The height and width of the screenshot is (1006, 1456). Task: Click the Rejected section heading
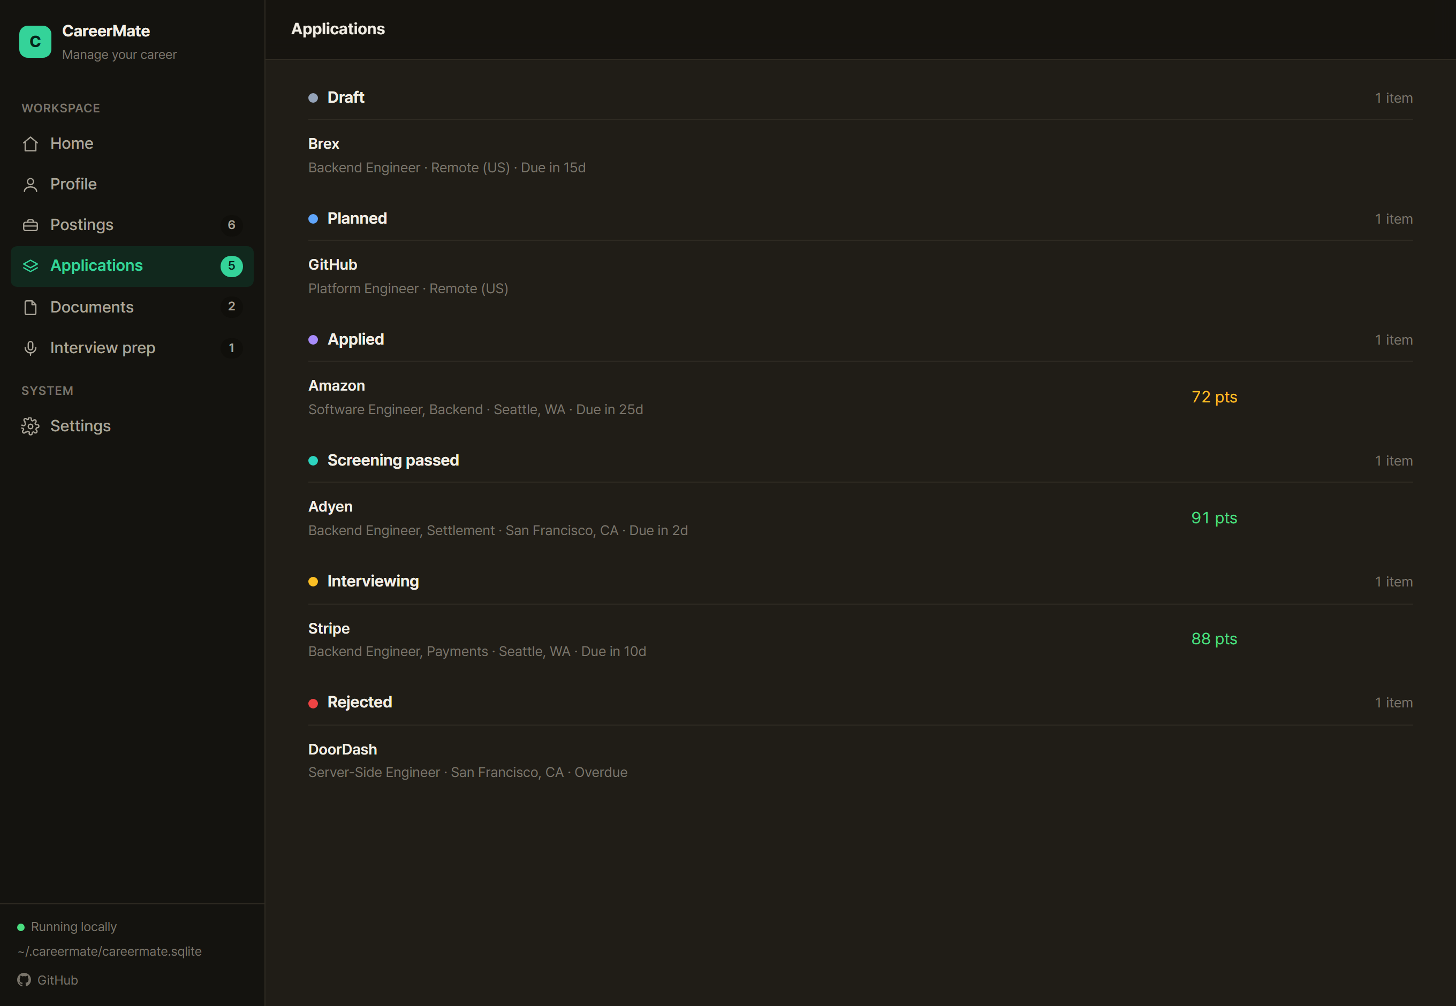click(359, 703)
